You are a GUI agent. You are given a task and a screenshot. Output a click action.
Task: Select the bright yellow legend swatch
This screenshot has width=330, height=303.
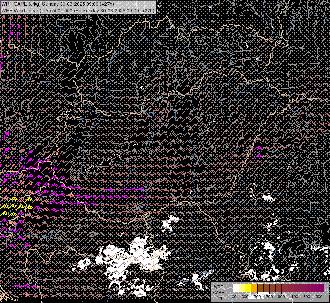pos(248,288)
